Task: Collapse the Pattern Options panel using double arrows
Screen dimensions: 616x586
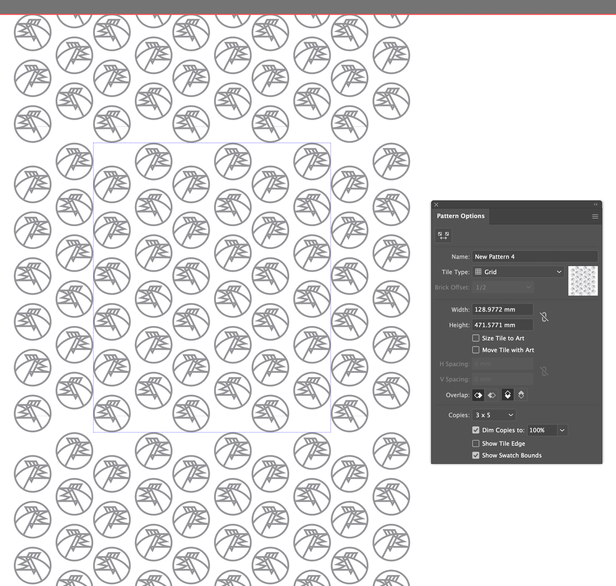Action: pyautogui.click(x=596, y=205)
